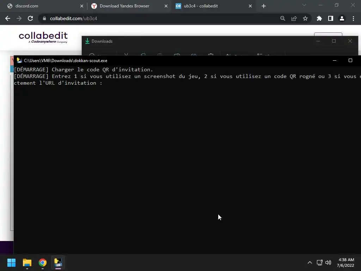The width and height of the screenshot is (361, 271).
Task: Open the Windows Start menu
Action: click(11, 263)
